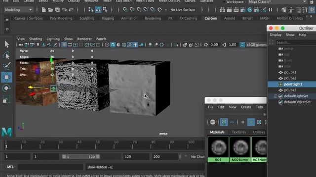Viewport: 316px width, 177px height.
Task: Expand the defaultLightSet node in Outliner
Action: (276, 96)
